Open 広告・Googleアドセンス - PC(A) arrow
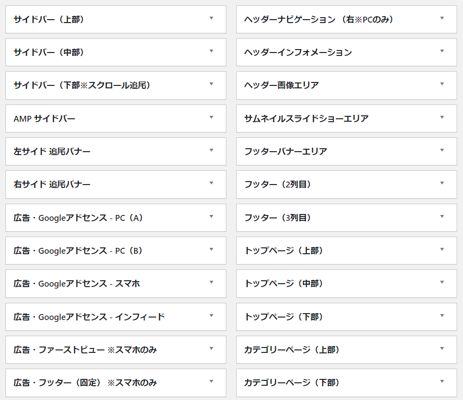 212,217
